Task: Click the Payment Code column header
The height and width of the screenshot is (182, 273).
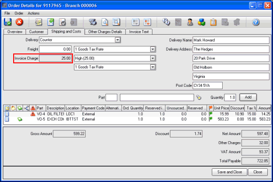Action: (x=93, y=108)
